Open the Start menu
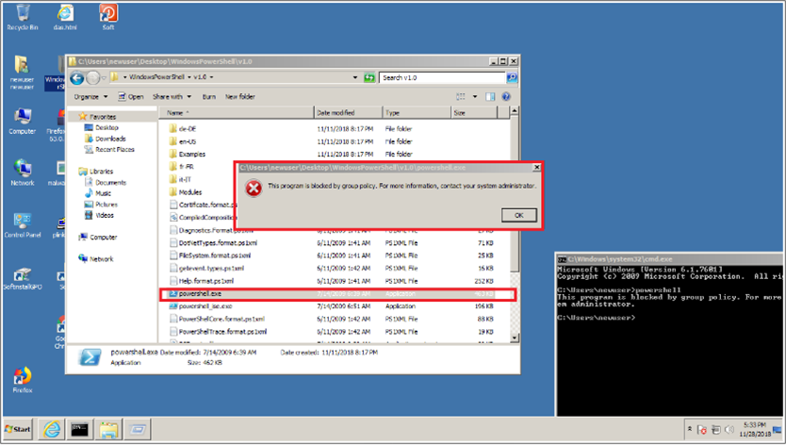The image size is (786, 445). [18, 430]
